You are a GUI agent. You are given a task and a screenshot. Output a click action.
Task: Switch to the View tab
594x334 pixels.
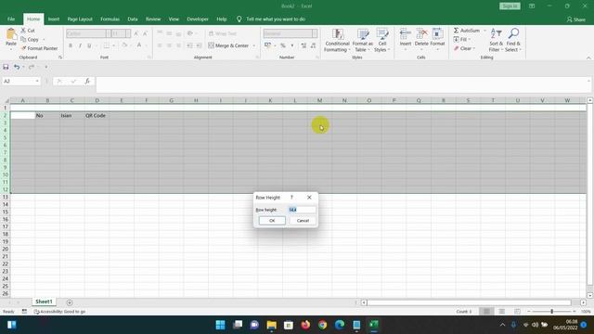click(x=174, y=19)
